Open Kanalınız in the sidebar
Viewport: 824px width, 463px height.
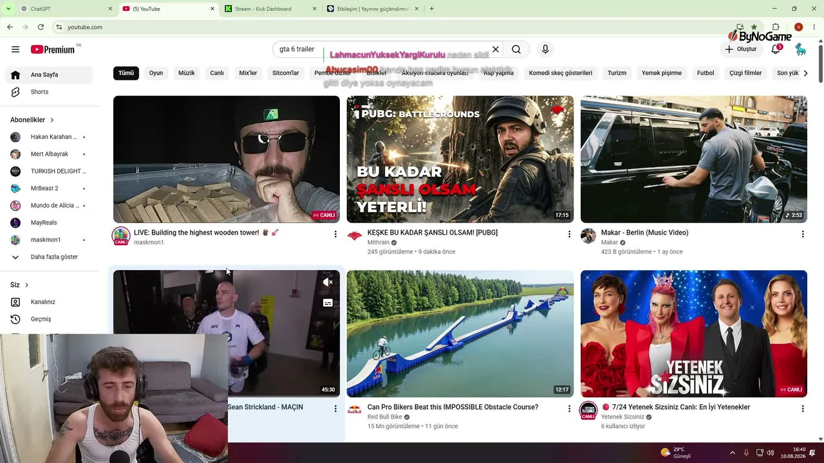click(49, 302)
